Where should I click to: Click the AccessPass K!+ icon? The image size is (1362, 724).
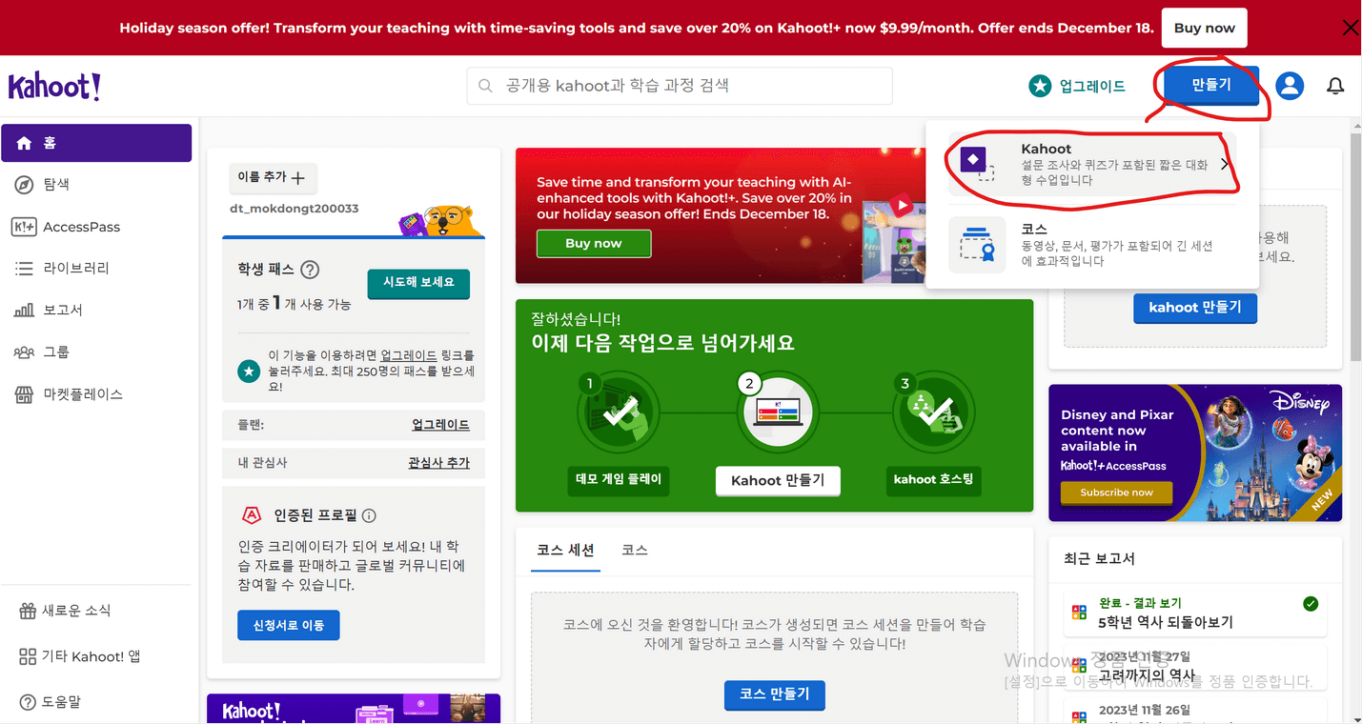pyautogui.click(x=24, y=227)
